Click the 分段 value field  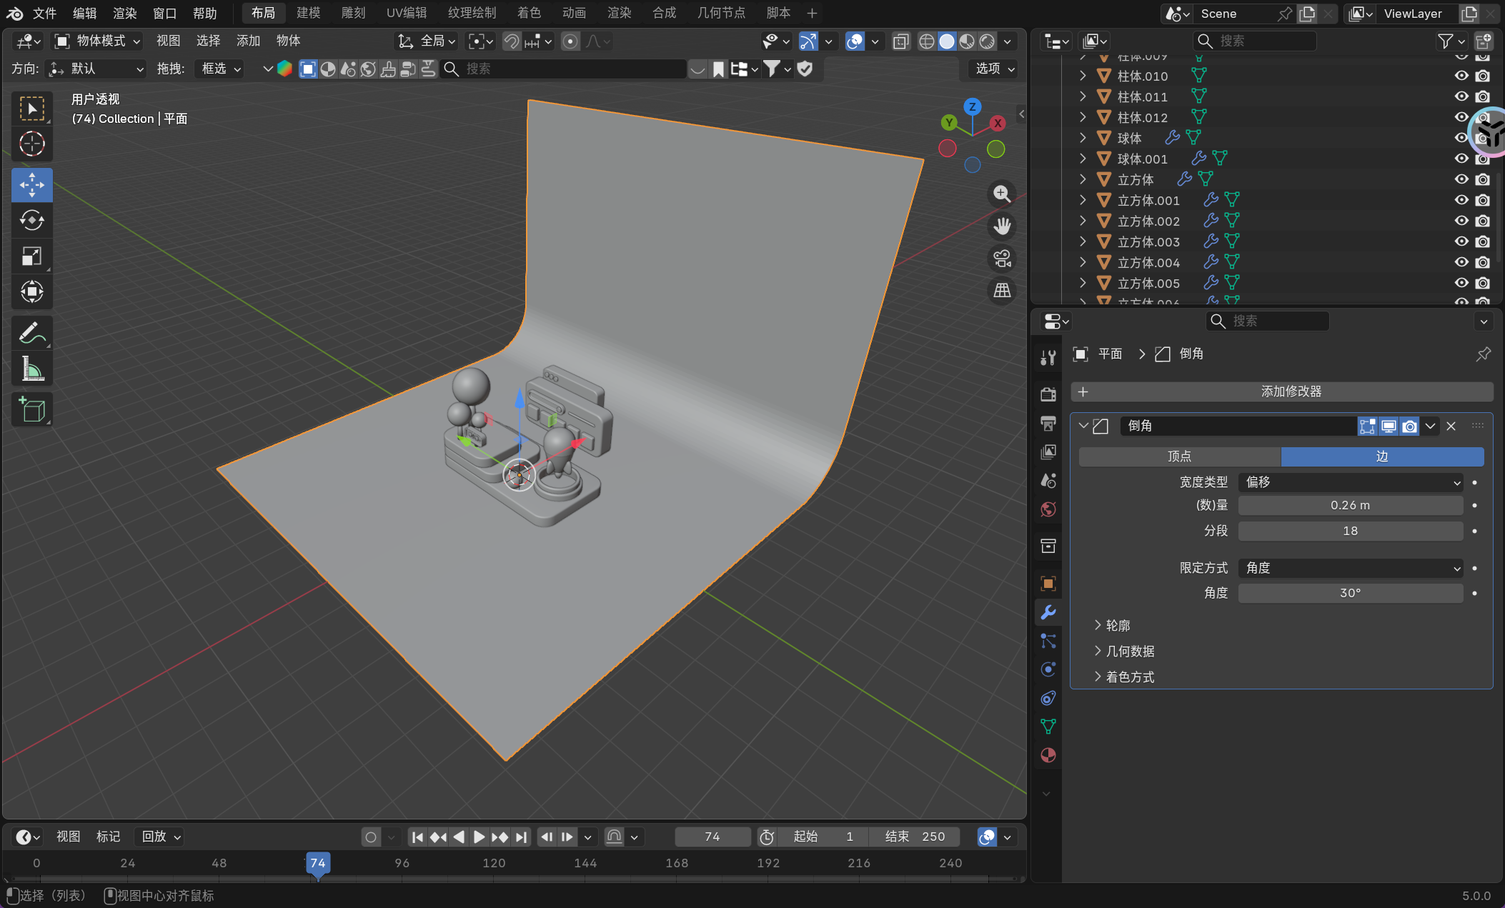point(1350,531)
